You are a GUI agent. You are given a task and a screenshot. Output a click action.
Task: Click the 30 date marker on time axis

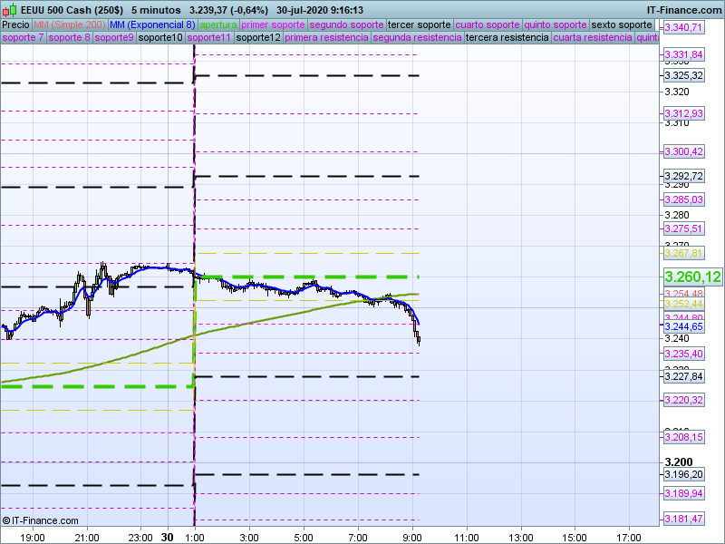tap(167, 537)
